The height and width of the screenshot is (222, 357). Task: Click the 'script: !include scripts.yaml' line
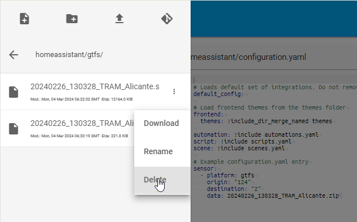(x=243, y=141)
